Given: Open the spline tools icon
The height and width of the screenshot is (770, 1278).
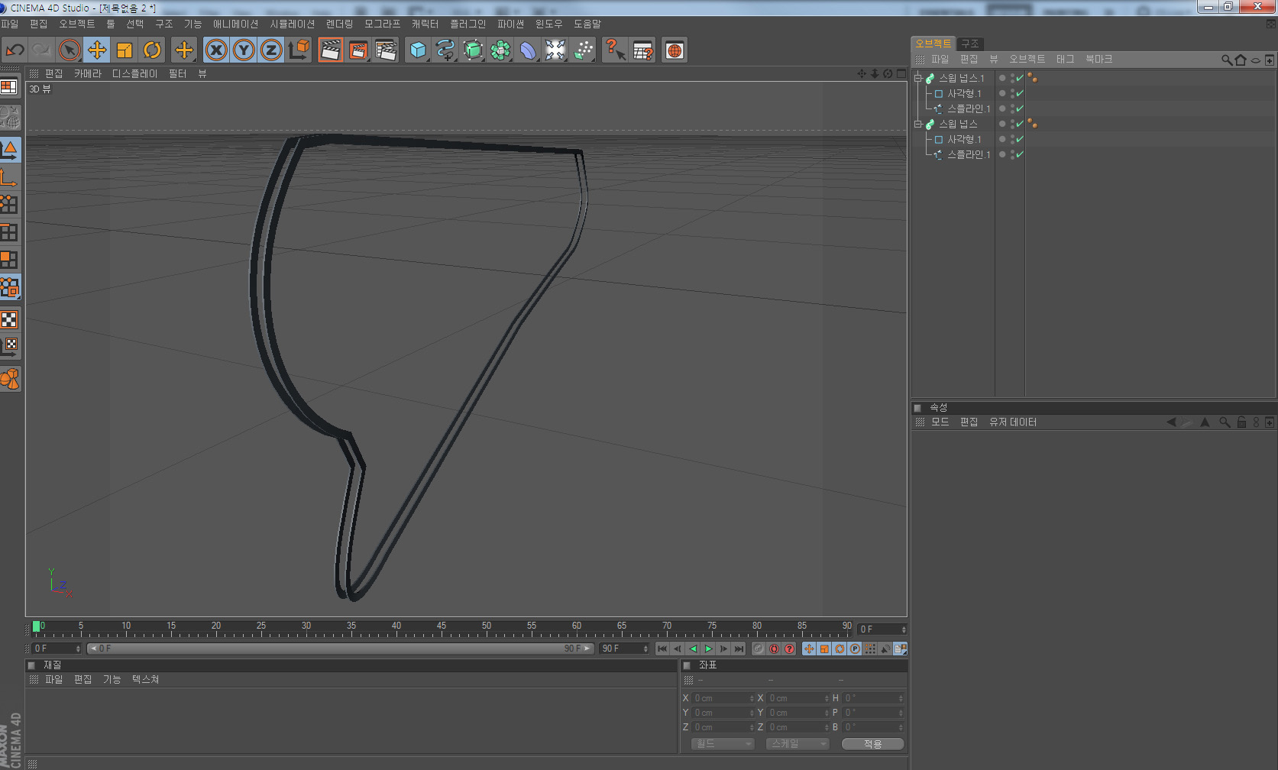Looking at the screenshot, I should (x=445, y=50).
